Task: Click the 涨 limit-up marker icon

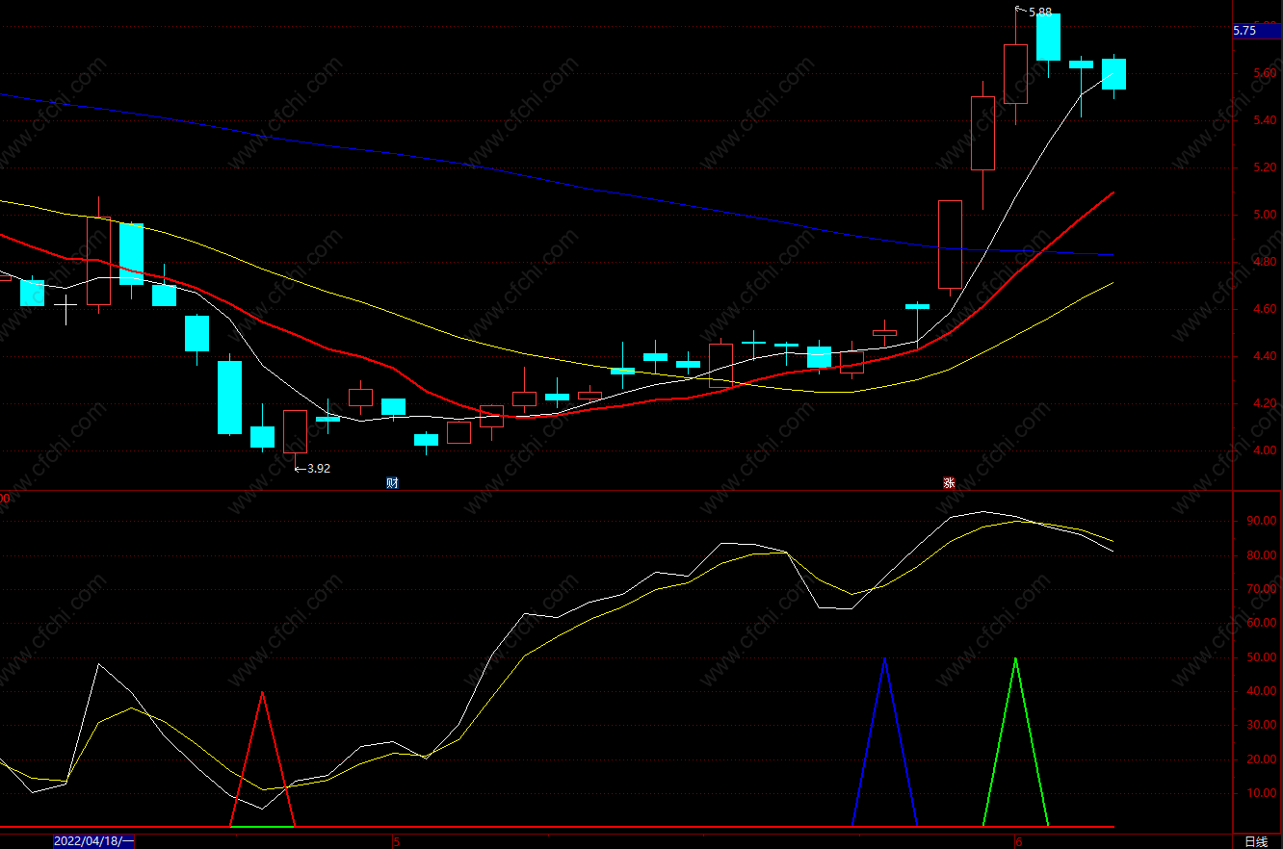Action: 949,483
